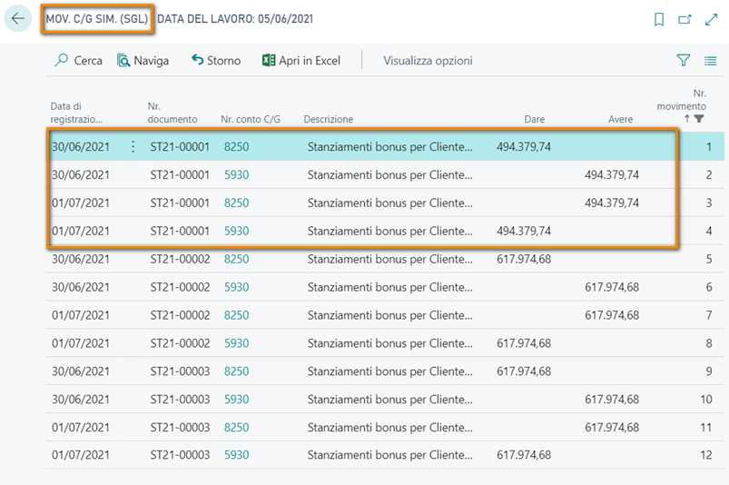Open account link 8250 in first row
This screenshot has height=485, width=729.
pyautogui.click(x=236, y=146)
